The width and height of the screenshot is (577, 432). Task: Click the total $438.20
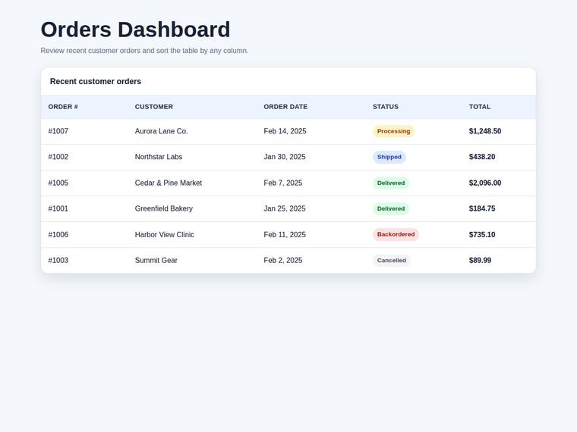[482, 157]
